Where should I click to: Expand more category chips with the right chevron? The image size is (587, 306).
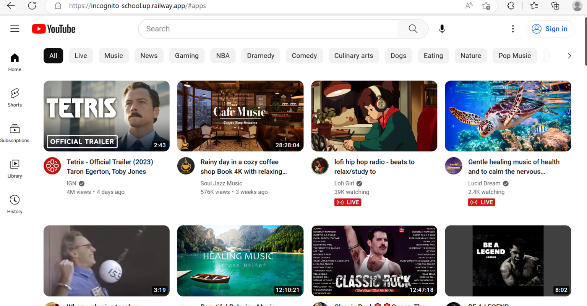(x=569, y=55)
